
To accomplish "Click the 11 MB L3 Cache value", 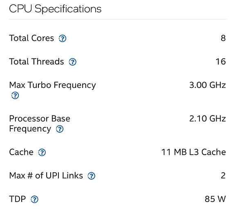I will 193,152.
